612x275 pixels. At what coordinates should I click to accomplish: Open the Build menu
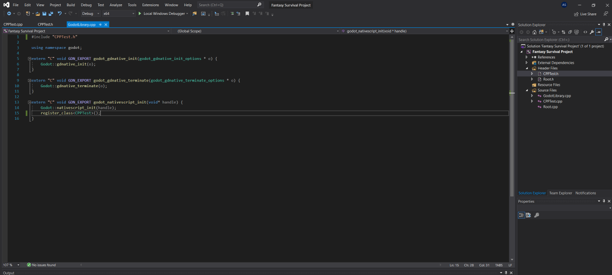70,5
